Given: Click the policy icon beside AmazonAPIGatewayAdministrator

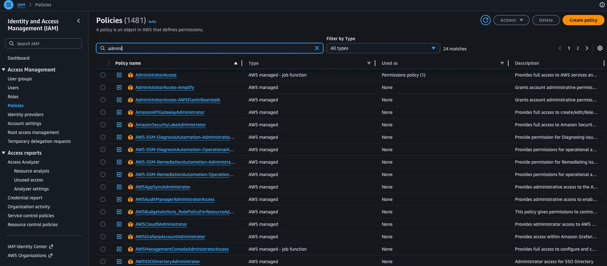Looking at the screenshot, I should 130,113.
